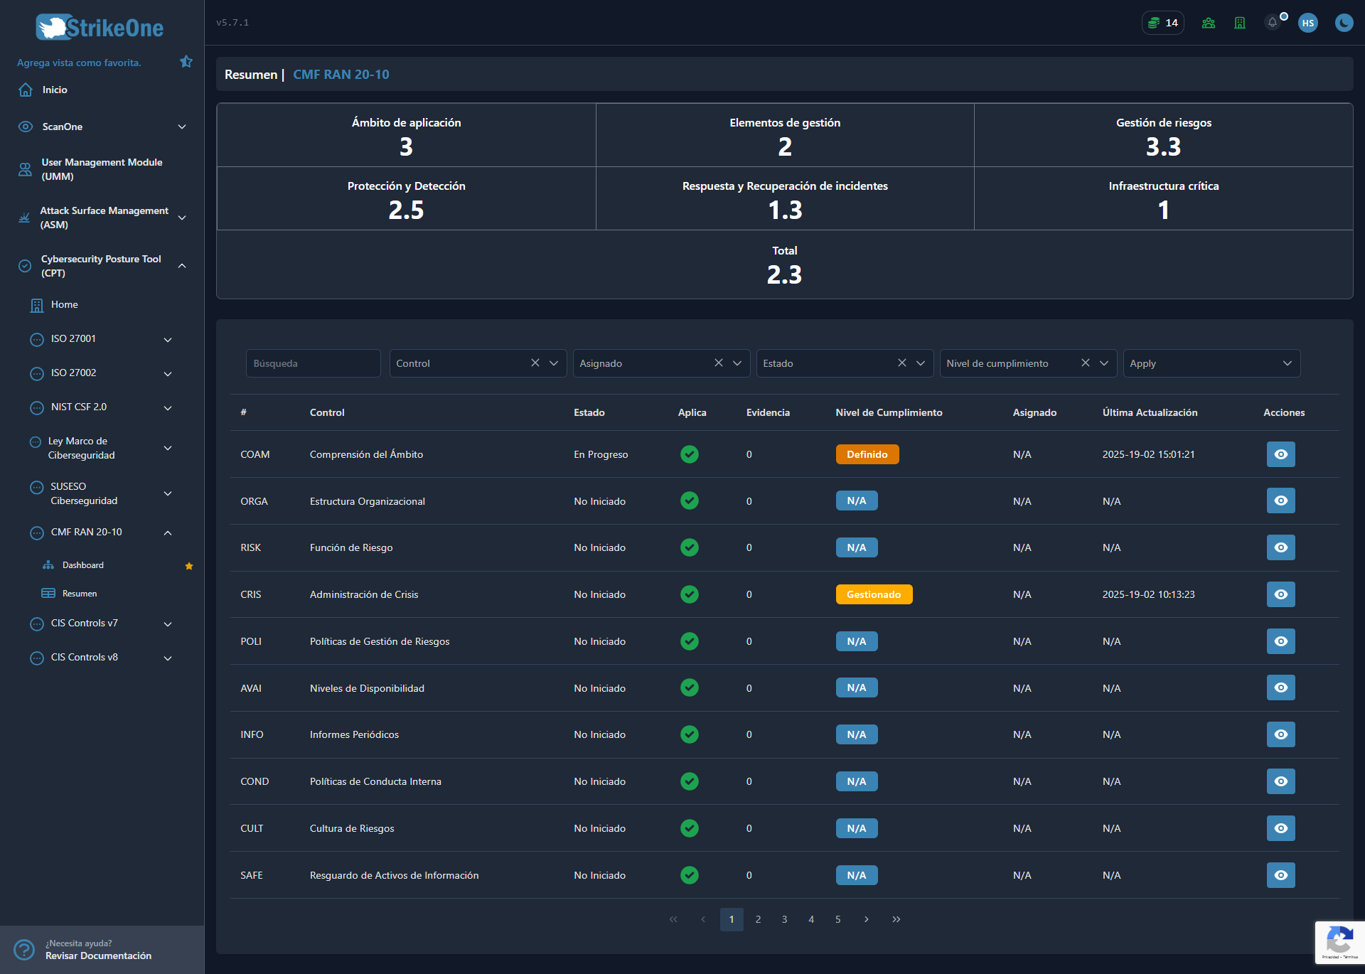
Task: Go to page 3 of the table
Action: click(785, 919)
